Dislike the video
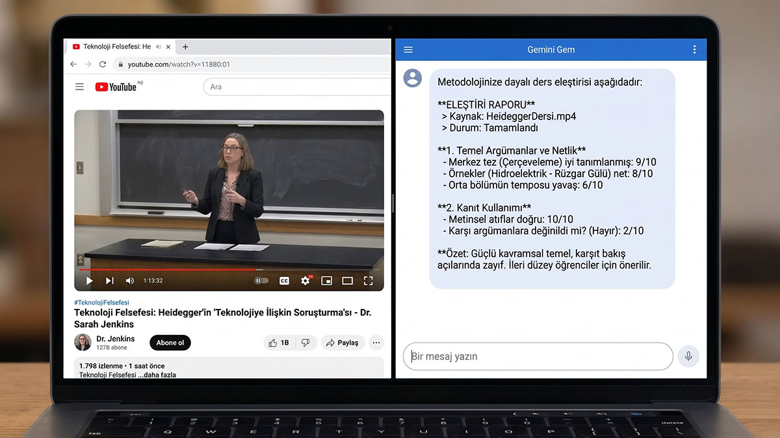 305,343
